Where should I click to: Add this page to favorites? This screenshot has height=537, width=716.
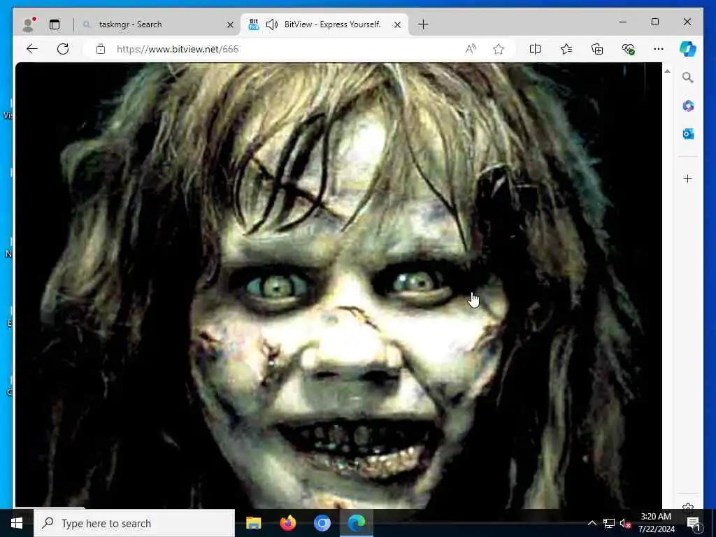point(498,49)
